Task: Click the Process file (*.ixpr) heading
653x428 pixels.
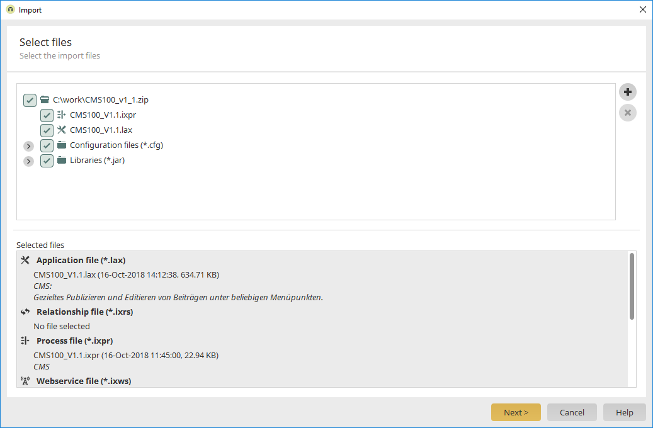Action: point(75,341)
